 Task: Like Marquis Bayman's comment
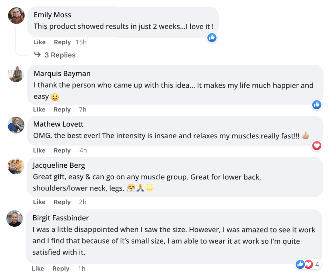click(39, 109)
